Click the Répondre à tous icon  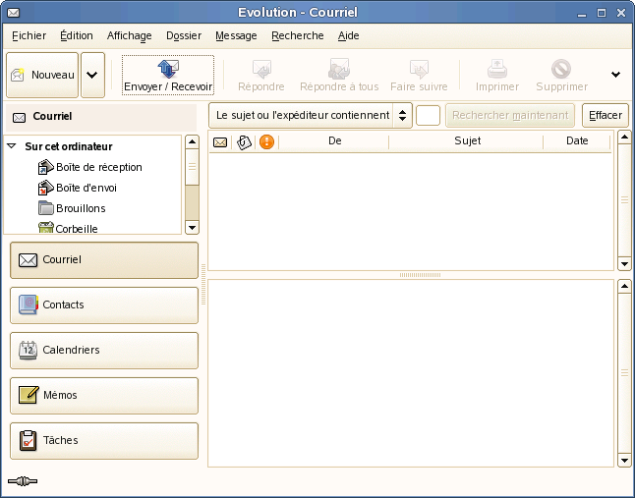pyautogui.click(x=339, y=69)
